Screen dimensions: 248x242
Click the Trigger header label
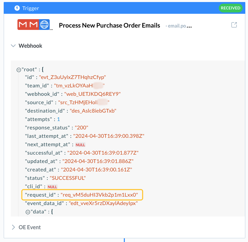(x=31, y=8)
